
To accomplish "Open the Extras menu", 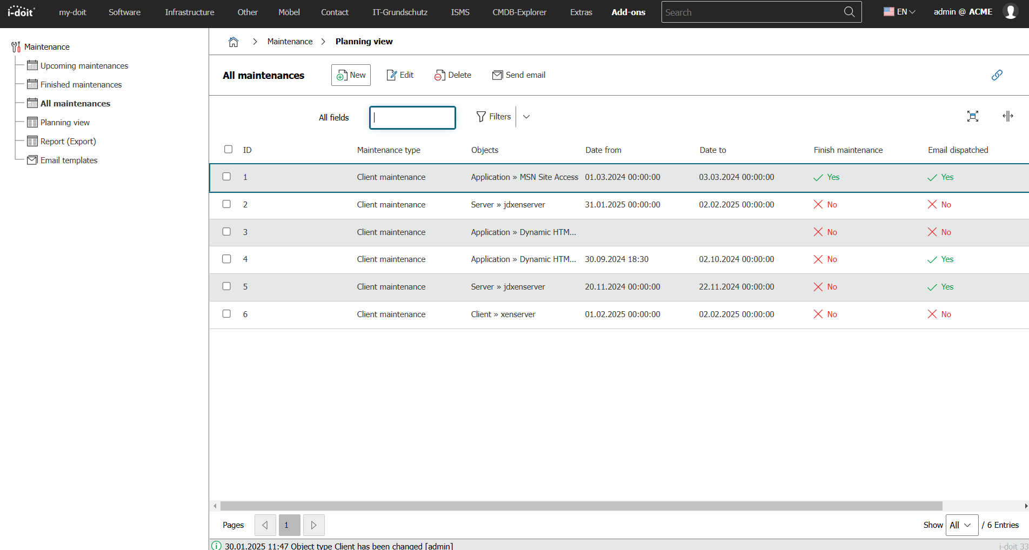I will point(581,12).
